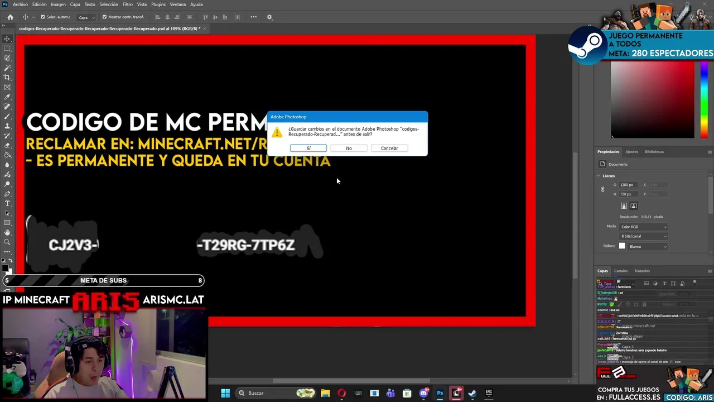Open Steam from the taskbar
Screen dimensions: 714x402
tap(472, 393)
